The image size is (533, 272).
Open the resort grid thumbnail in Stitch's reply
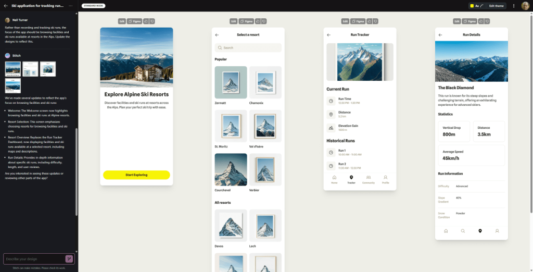pyautogui.click(x=30, y=69)
